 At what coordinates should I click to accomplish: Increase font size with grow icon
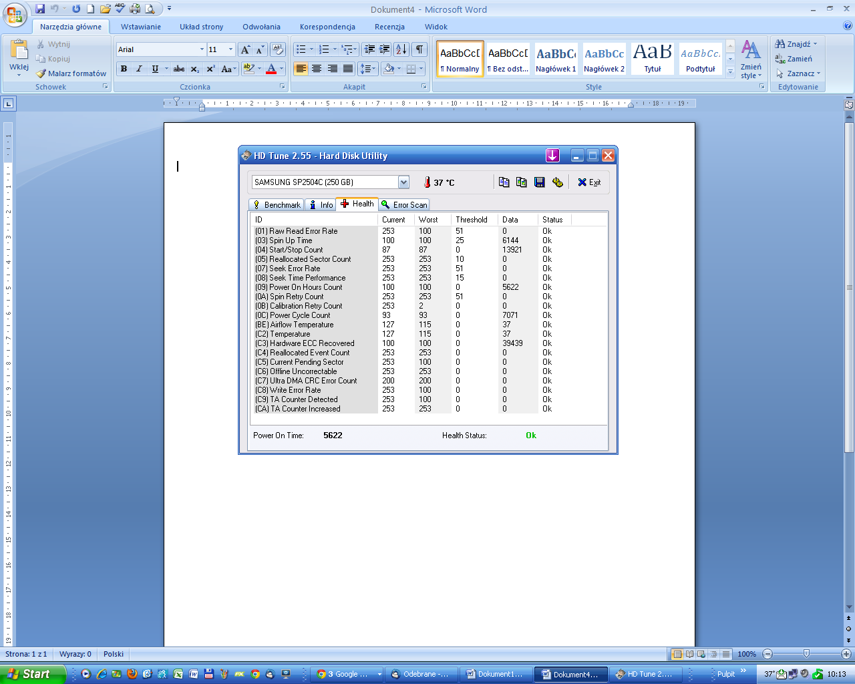[245, 49]
